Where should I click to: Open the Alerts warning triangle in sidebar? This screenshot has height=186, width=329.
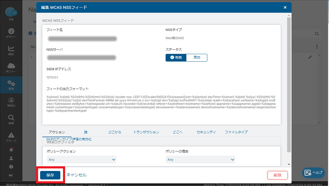pyautogui.click(x=11, y=135)
